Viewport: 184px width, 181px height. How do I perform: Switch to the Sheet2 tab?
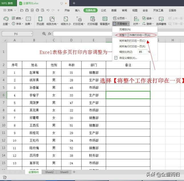click(x=49, y=172)
